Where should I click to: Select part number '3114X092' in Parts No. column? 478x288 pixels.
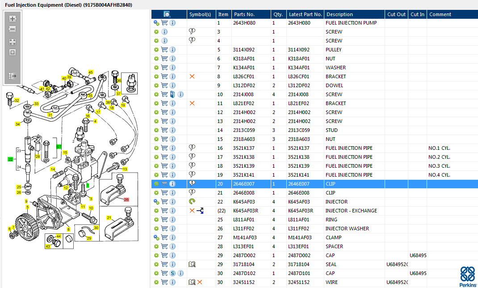(x=244, y=50)
